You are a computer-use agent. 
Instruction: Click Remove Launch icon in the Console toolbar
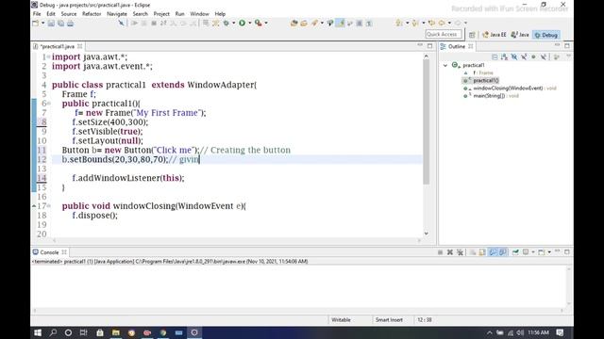[x=450, y=252]
